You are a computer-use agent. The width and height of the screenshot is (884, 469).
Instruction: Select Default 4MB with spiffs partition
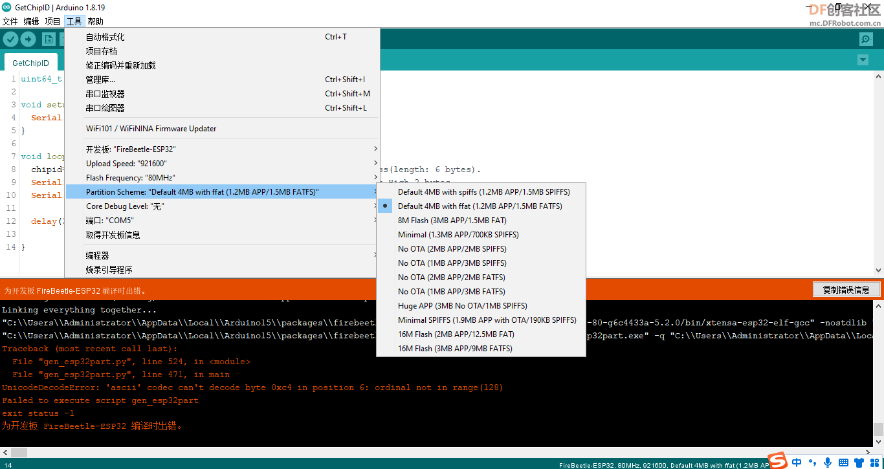(x=481, y=192)
